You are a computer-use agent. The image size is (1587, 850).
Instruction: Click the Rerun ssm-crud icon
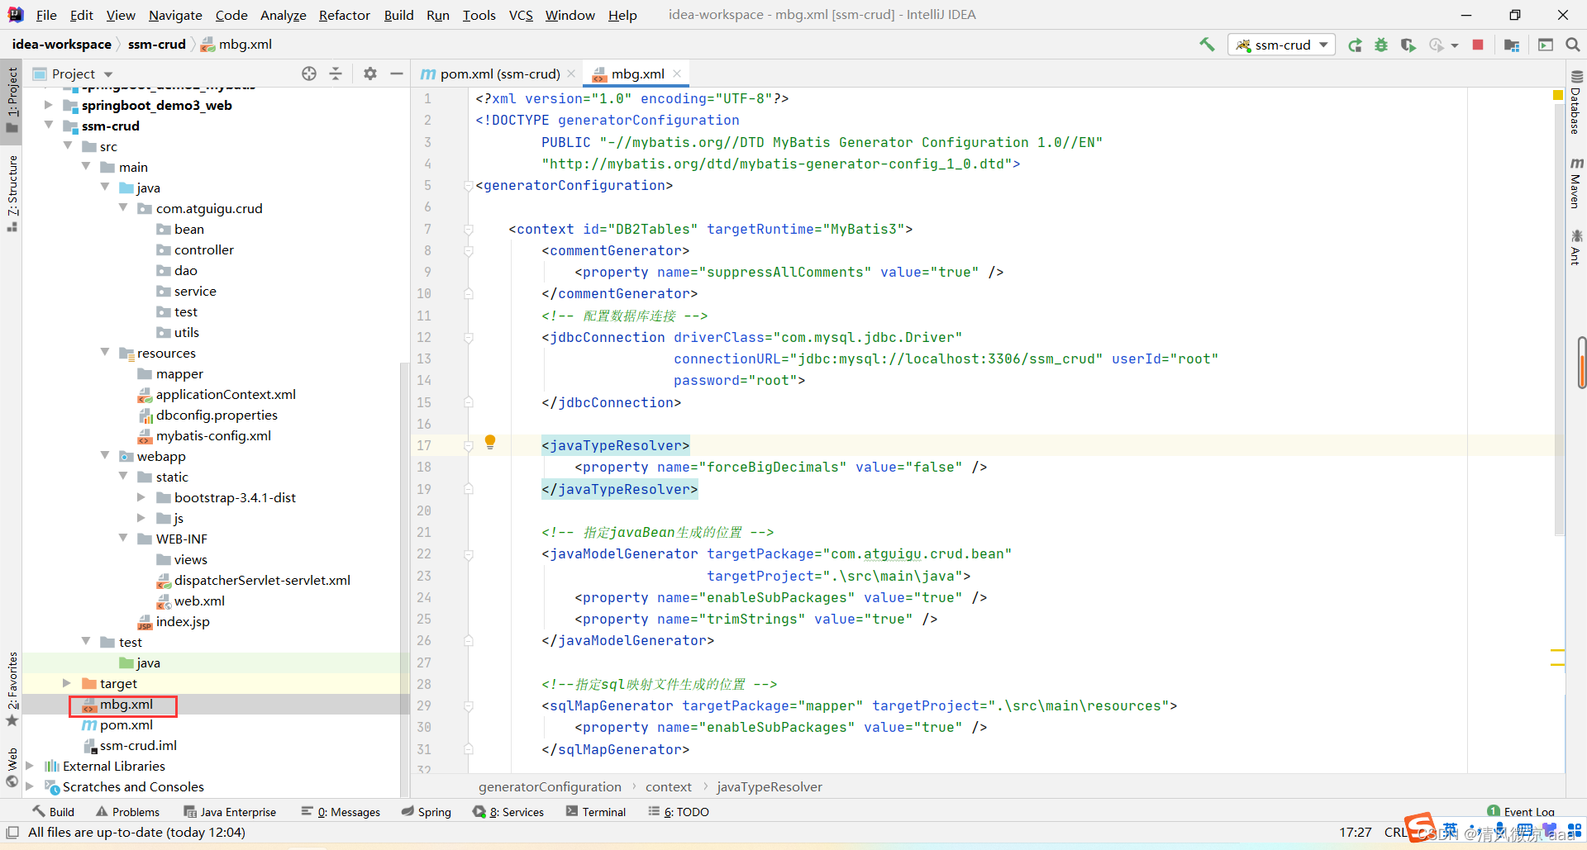coord(1355,45)
